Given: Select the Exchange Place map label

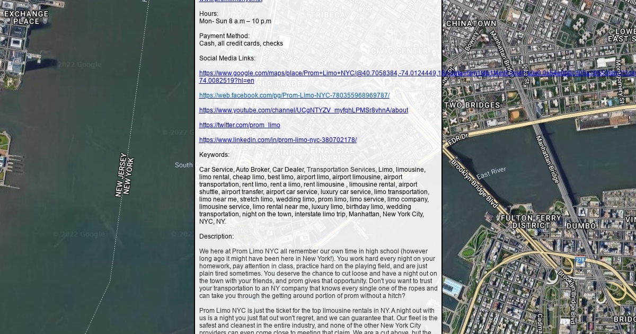Looking at the screenshot, I should 26,17.
